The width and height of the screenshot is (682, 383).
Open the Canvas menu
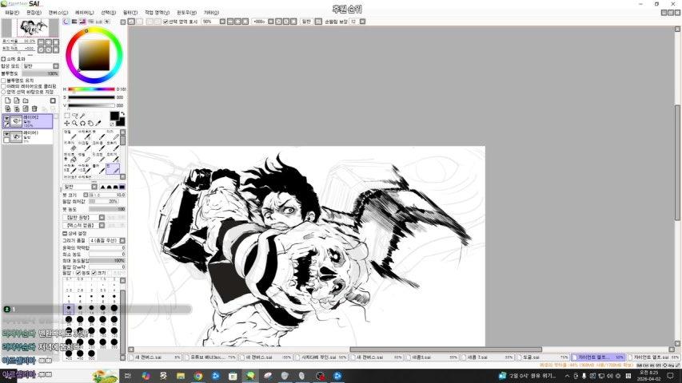[58, 13]
